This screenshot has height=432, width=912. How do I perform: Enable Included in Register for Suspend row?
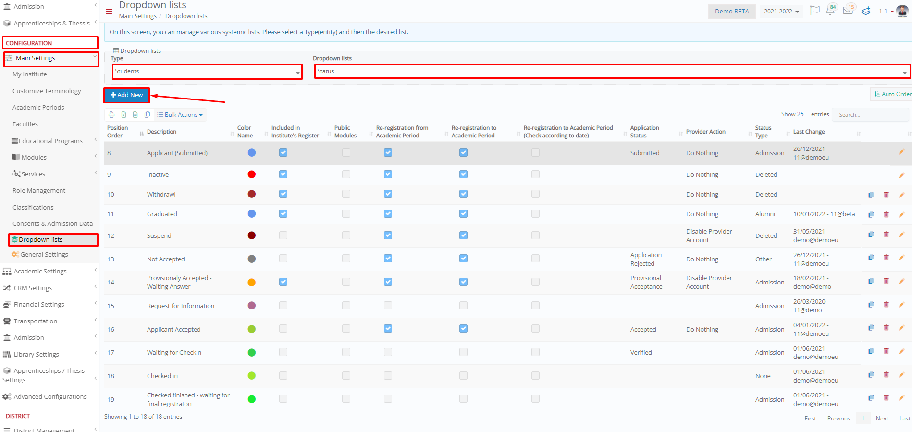283,235
